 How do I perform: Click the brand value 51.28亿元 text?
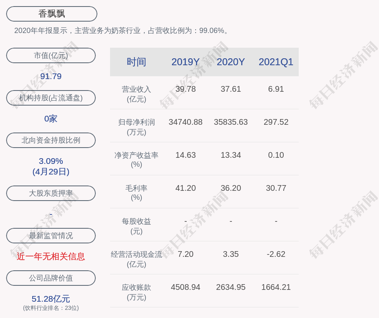click(51, 299)
